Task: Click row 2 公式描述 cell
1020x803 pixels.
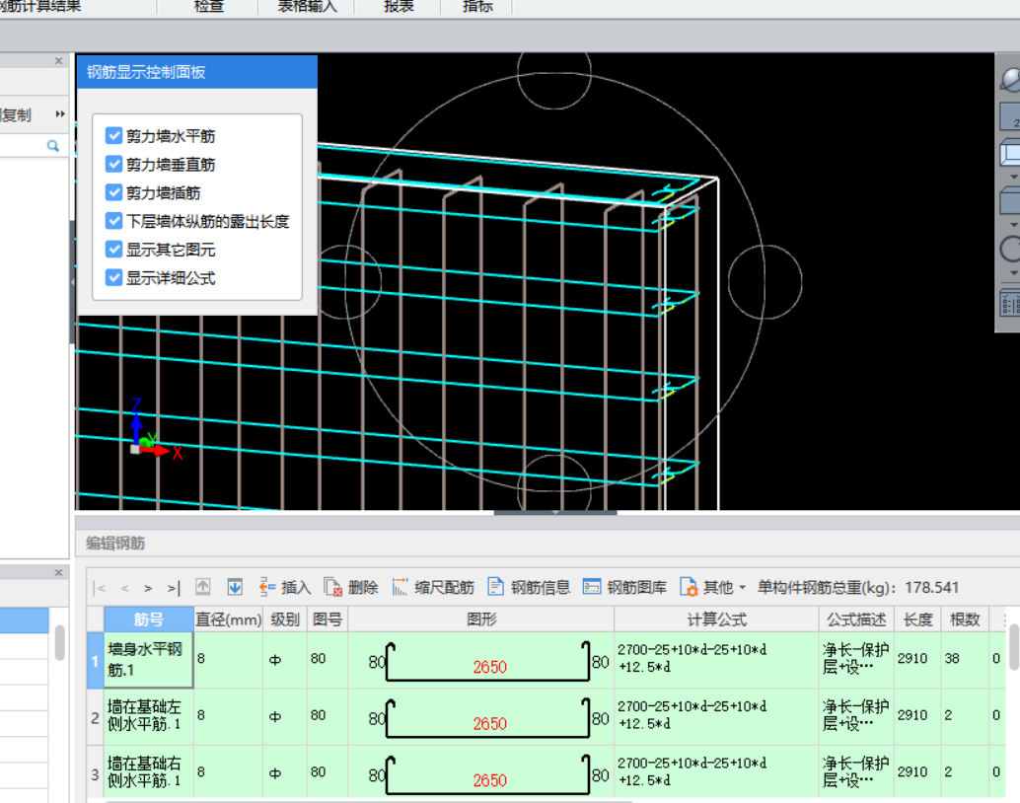Action: 856,716
